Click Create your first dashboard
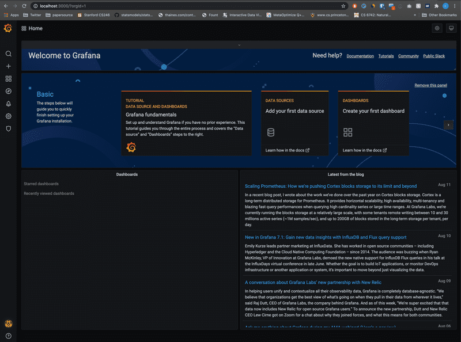This screenshot has width=461, height=342. (373, 111)
